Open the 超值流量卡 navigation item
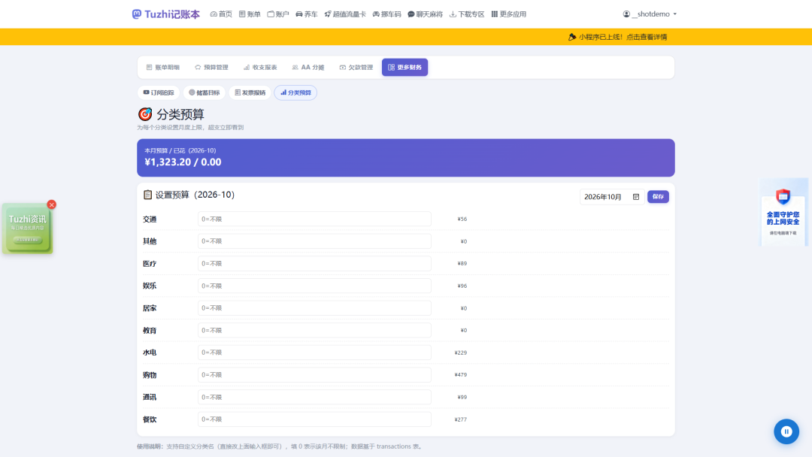 pos(345,14)
